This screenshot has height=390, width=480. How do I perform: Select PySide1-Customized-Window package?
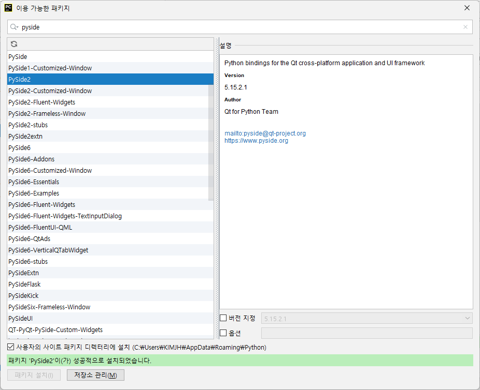pos(110,68)
